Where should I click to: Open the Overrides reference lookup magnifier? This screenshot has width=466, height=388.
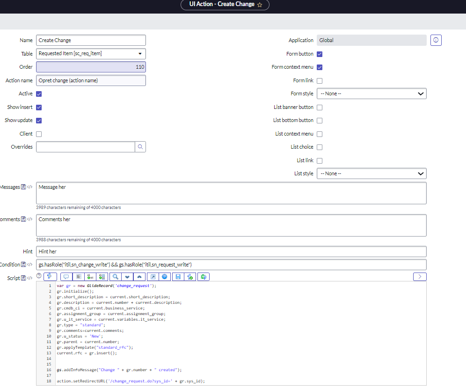tap(140, 146)
